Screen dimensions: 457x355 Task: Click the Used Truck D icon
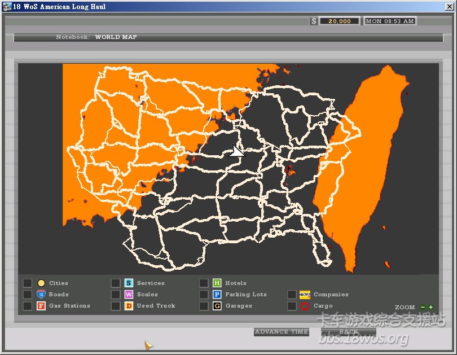129,306
